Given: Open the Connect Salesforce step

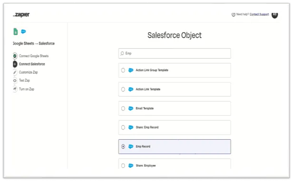Looking at the screenshot, I should coord(32,64).
